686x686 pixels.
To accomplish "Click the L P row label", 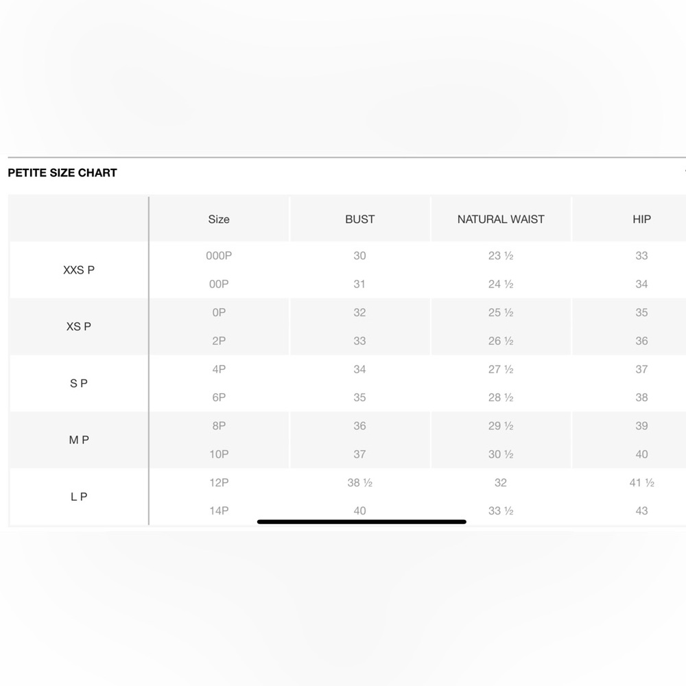I will (x=79, y=497).
